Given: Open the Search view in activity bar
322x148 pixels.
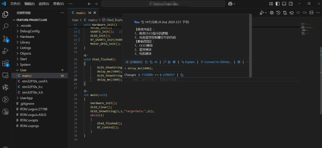Looking at the screenshot, I should pyautogui.click(x=5, y=26).
